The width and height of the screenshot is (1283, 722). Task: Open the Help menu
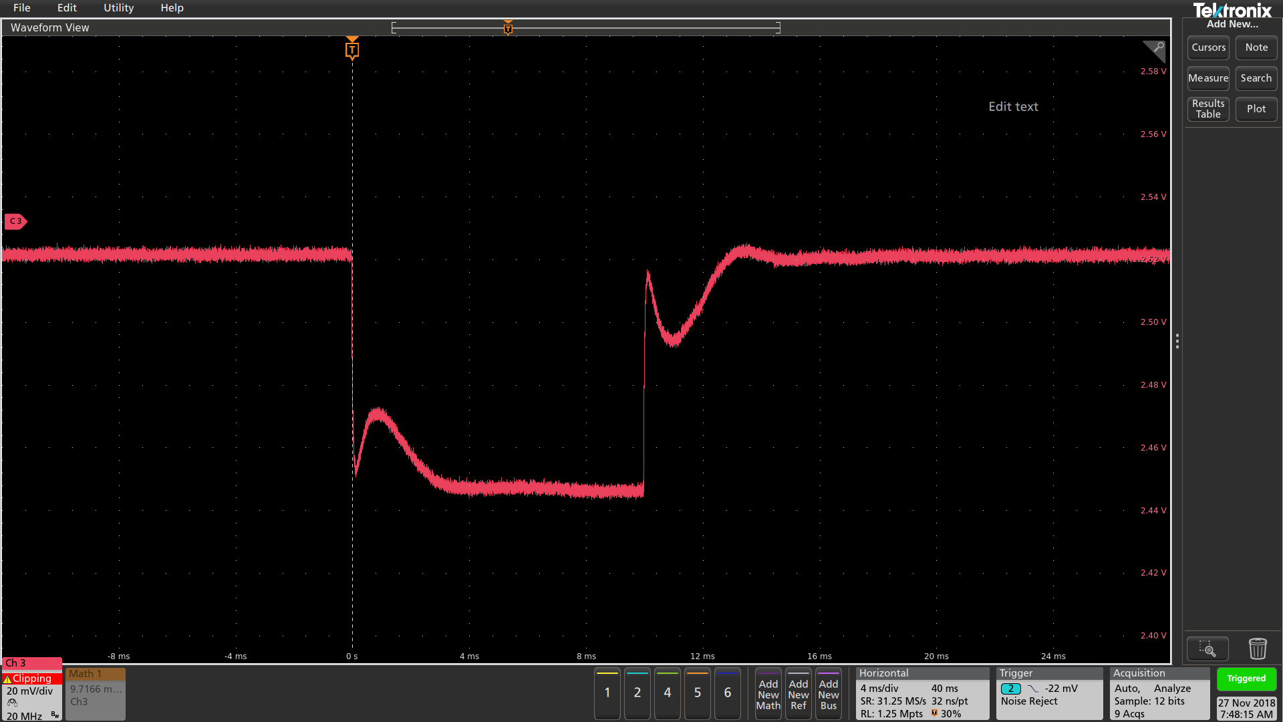(172, 8)
